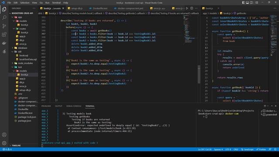Open errors and warnings count in status bar
279x157 pixels.
pos(7,149)
